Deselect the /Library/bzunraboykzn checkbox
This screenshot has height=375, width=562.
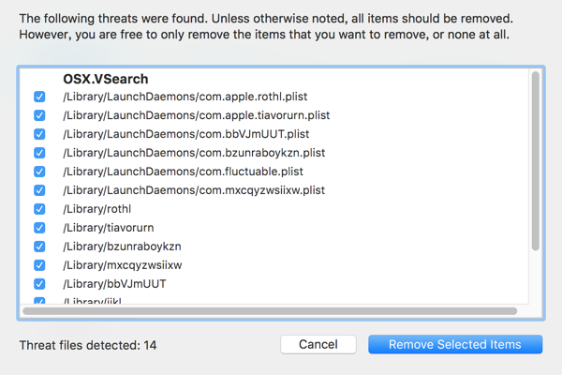pos(39,247)
